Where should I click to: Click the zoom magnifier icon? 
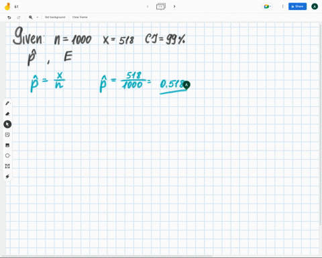(31, 17)
